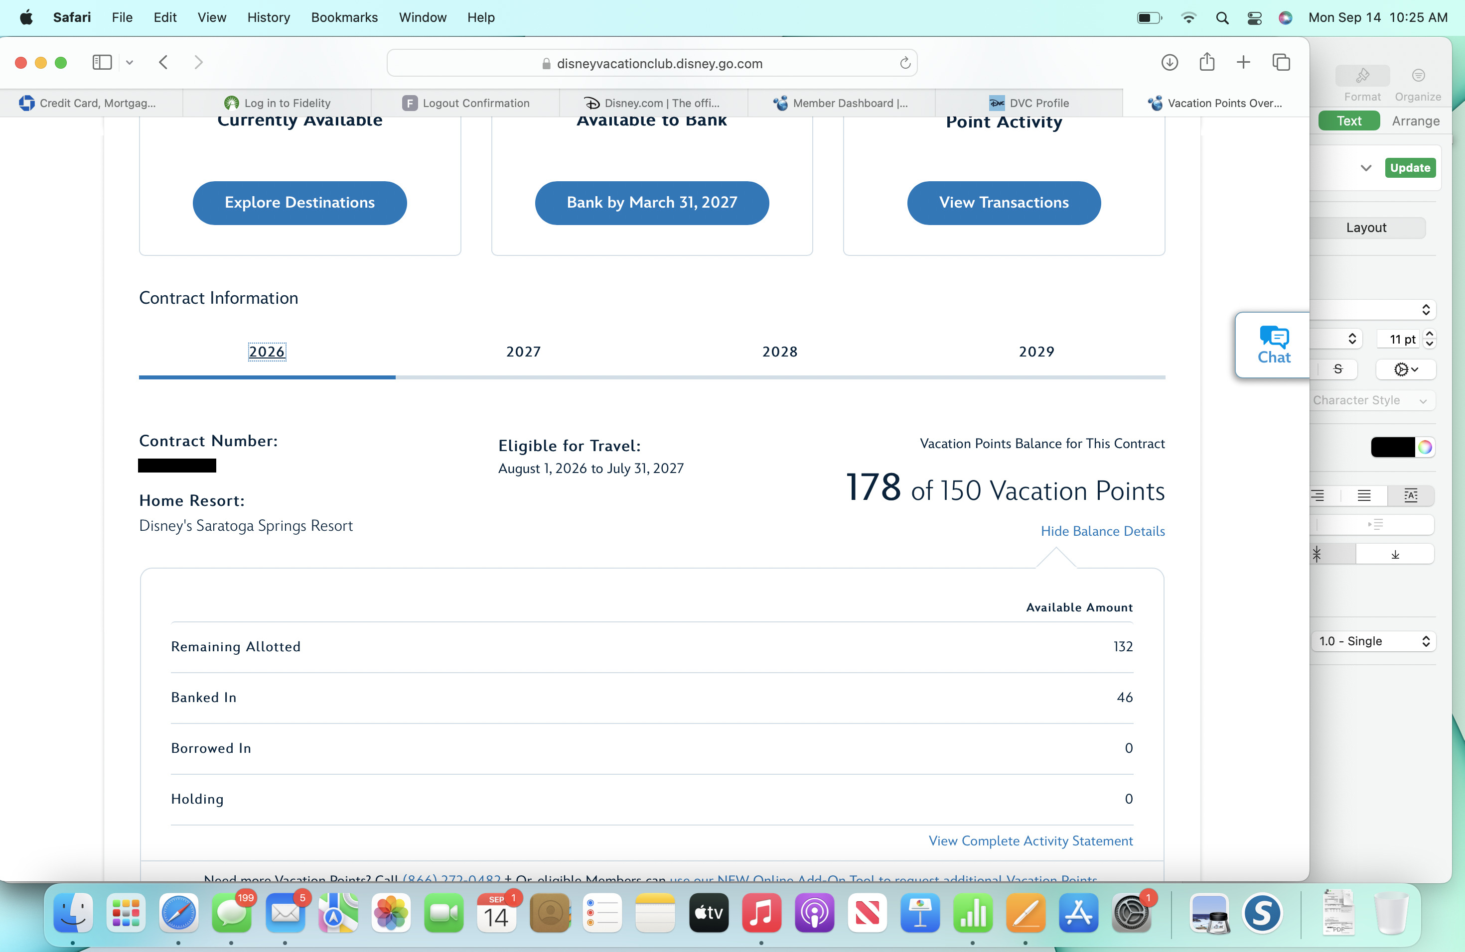The image size is (1465, 952).
Task: Open Calendar from the Dock
Action: click(x=497, y=913)
